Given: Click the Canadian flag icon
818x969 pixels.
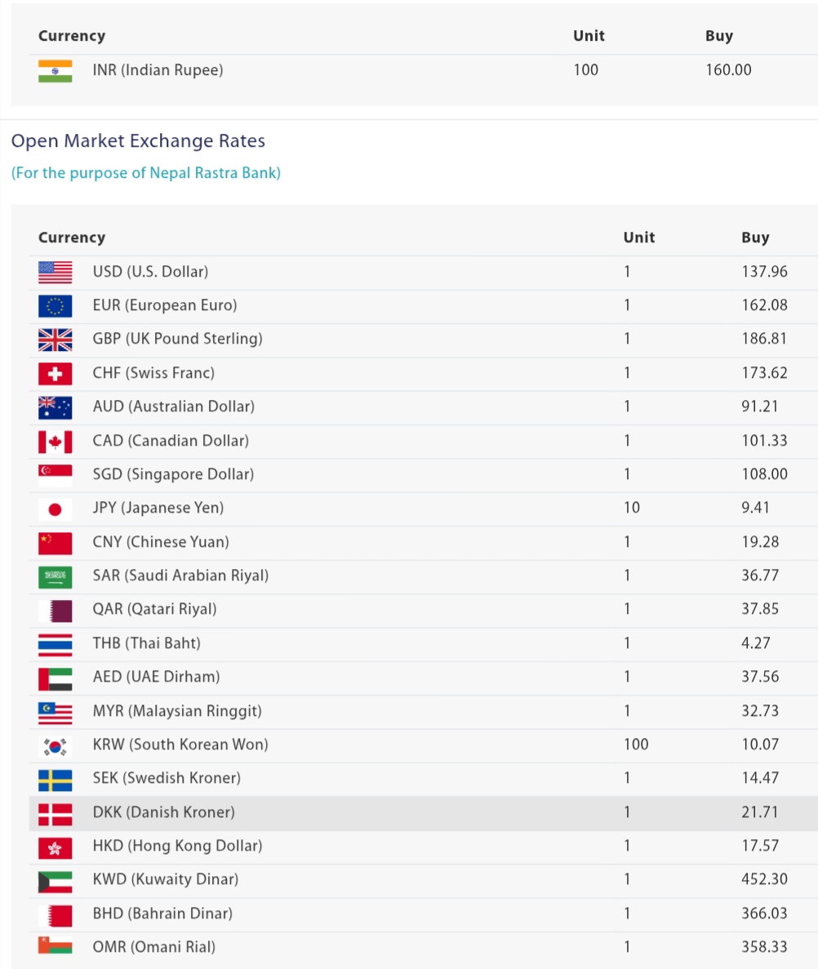Looking at the screenshot, I should (55, 441).
